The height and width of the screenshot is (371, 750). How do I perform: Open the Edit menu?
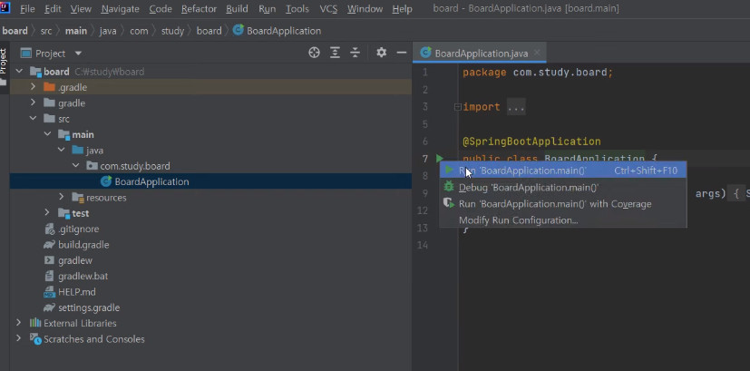(53, 8)
